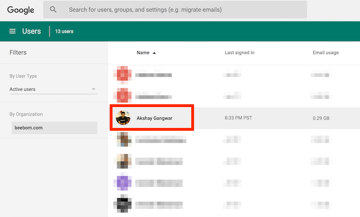Viewport: 360px width, 217px height.
Task: Open Akshay Gangwar's profile photo
Action: [x=123, y=118]
